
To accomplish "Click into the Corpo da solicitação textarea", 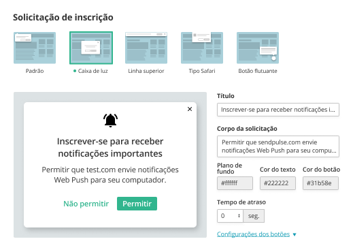I will tap(278, 146).
